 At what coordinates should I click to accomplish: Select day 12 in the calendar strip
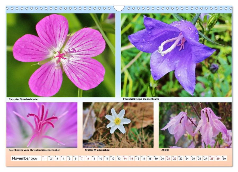point(113,158)
